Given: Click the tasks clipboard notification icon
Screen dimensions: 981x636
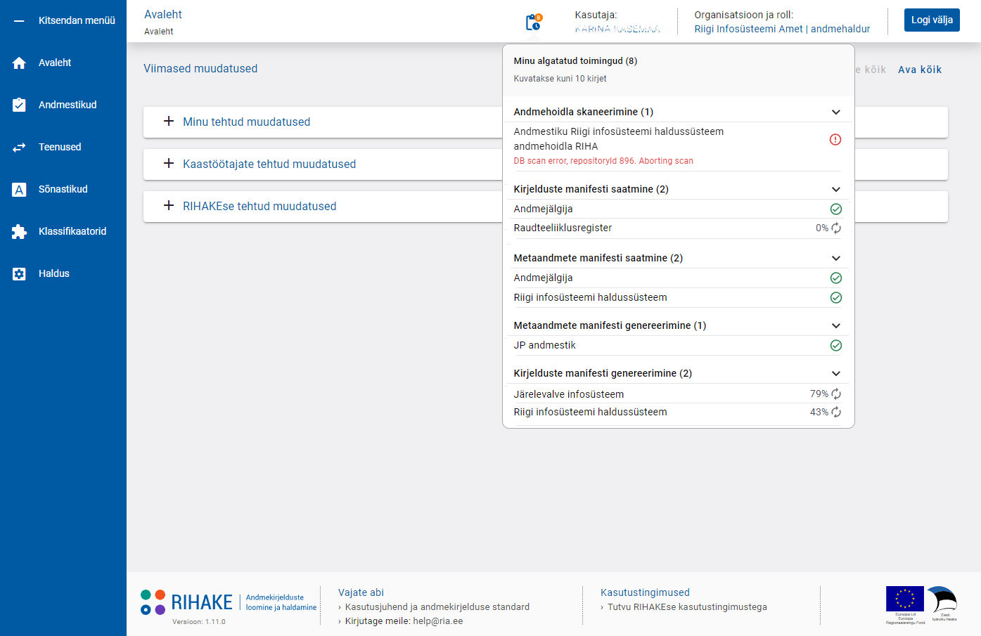Looking at the screenshot, I should [534, 22].
